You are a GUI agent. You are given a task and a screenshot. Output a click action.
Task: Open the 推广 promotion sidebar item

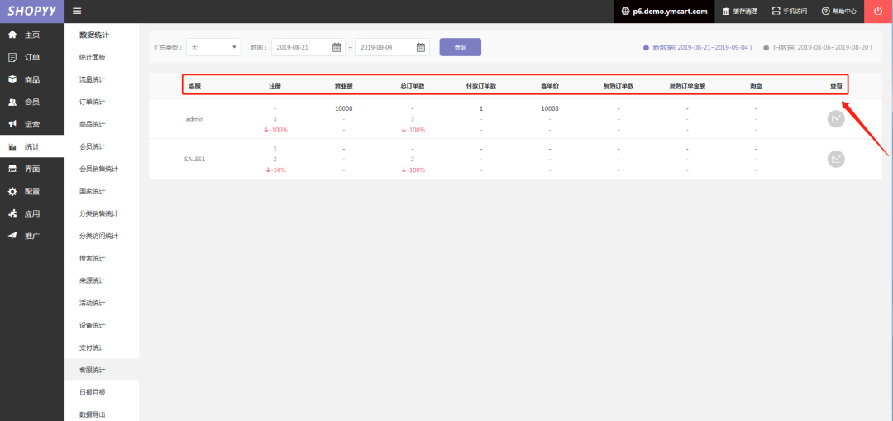(x=32, y=235)
